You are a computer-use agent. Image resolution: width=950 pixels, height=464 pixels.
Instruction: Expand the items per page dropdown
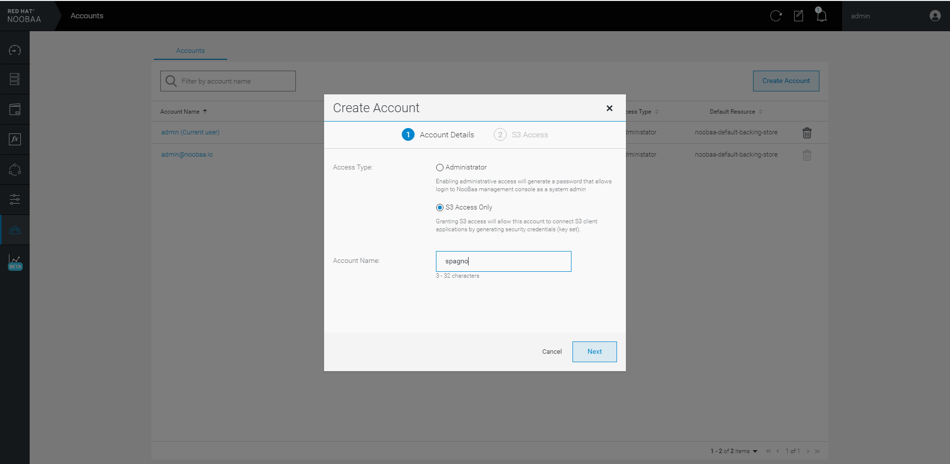755,451
